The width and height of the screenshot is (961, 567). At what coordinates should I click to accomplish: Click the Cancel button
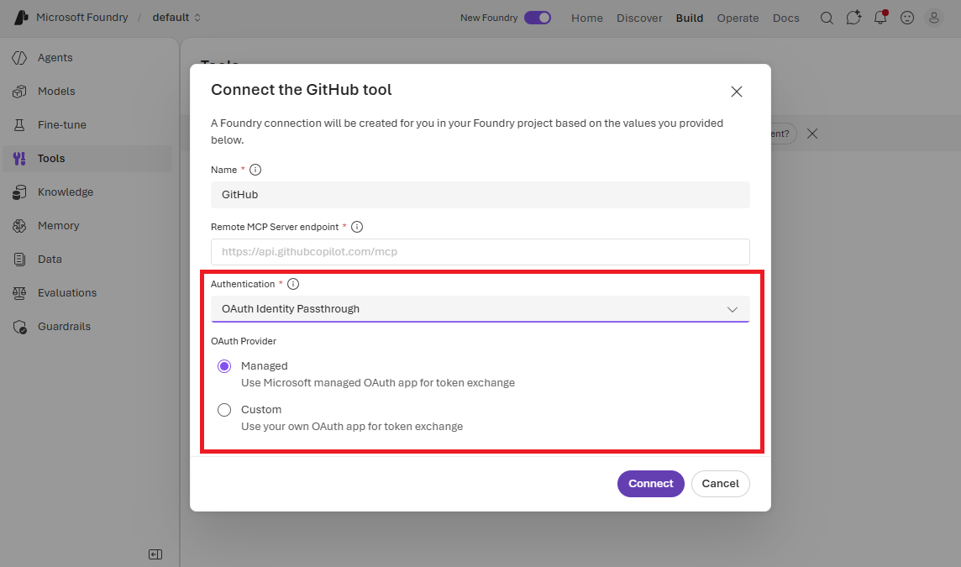pos(721,484)
